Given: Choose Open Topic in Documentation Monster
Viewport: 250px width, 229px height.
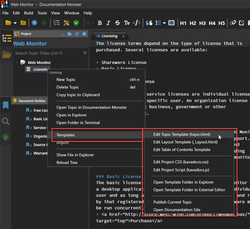Looking at the screenshot, I should click(x=96, y=108).
